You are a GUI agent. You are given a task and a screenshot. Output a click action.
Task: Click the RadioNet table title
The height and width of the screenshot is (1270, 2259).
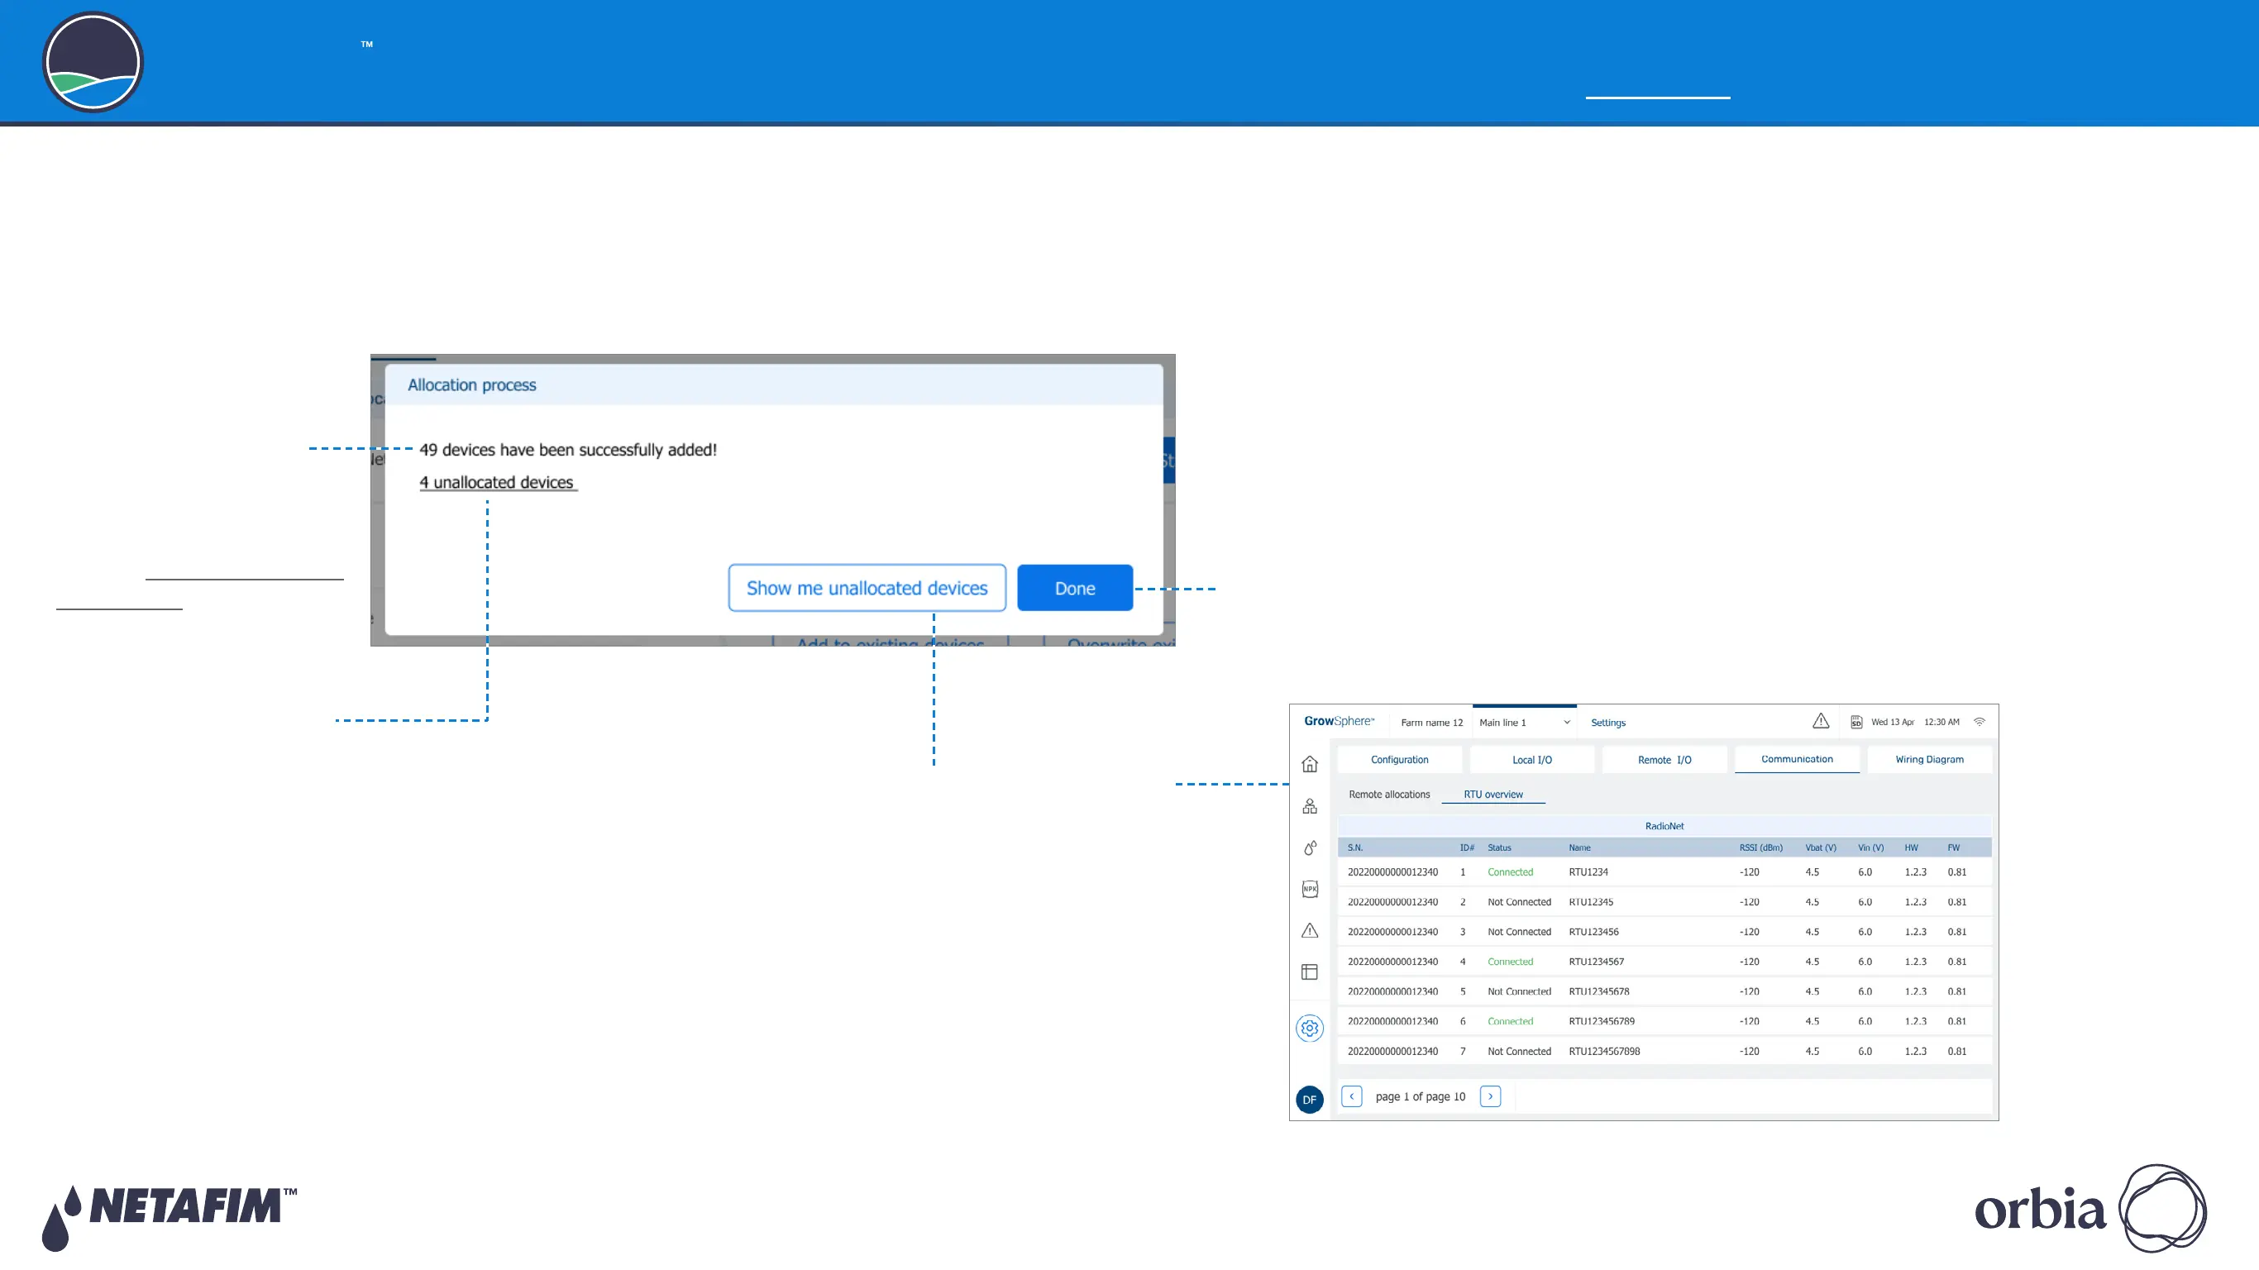(1664, 826)
